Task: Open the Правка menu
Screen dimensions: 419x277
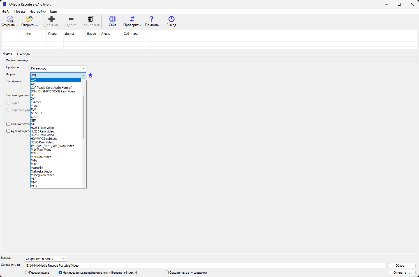Action: tap(20, 11)
